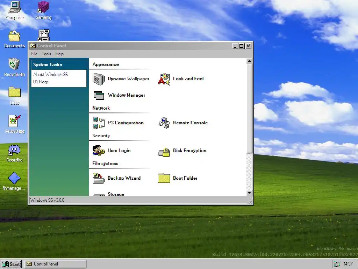Select the Docs folder on desktop

pyautogui.click(x=14, y=92)
